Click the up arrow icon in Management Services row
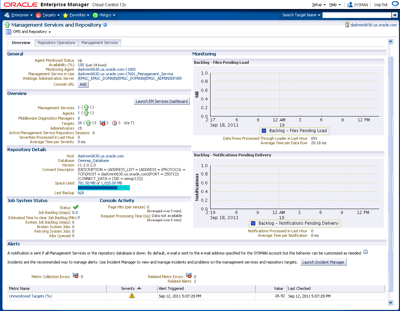This screenshot has width=400, height=311. tap(86, 107)
